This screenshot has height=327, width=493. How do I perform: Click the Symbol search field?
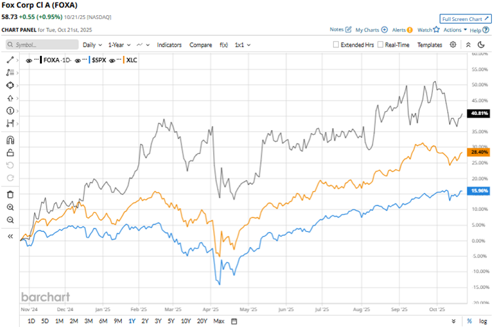pos(42,45)
